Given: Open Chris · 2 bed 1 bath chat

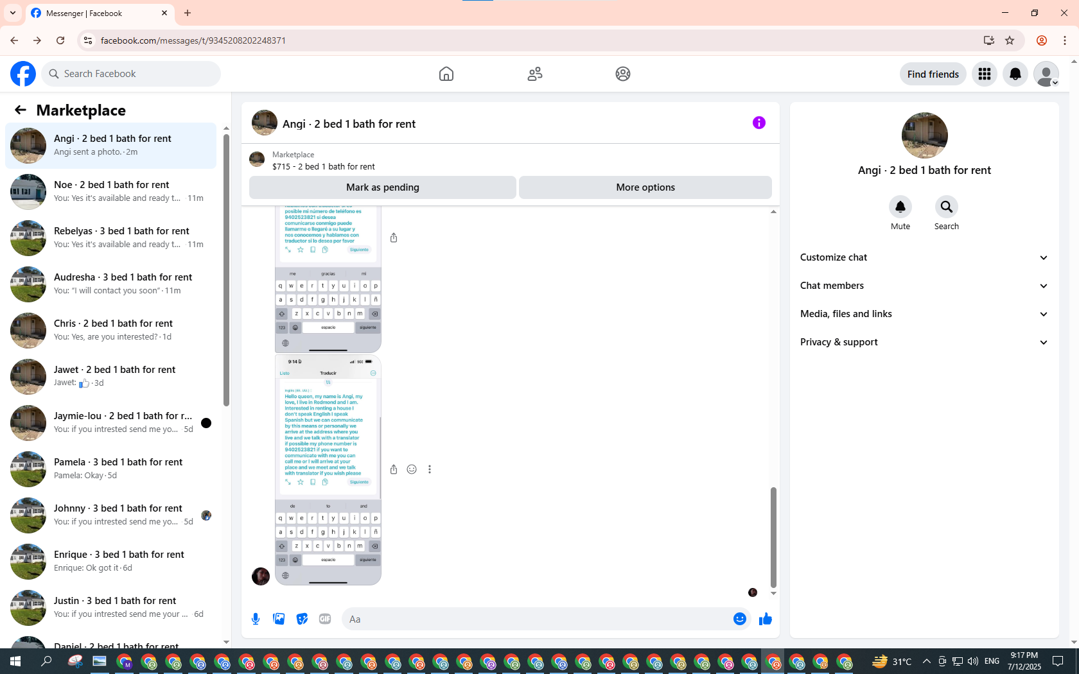Looking at the screenshot, I should point(110,331).
